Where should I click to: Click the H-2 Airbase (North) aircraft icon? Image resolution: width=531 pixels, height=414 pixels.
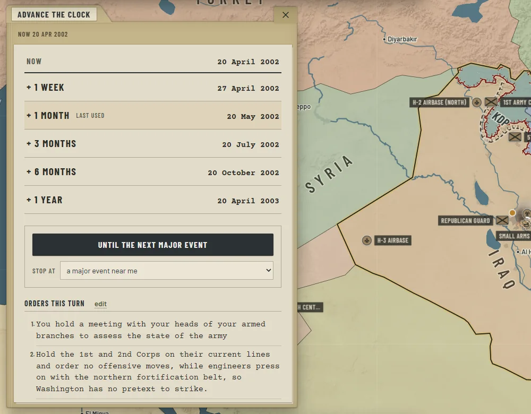[476, 102]
